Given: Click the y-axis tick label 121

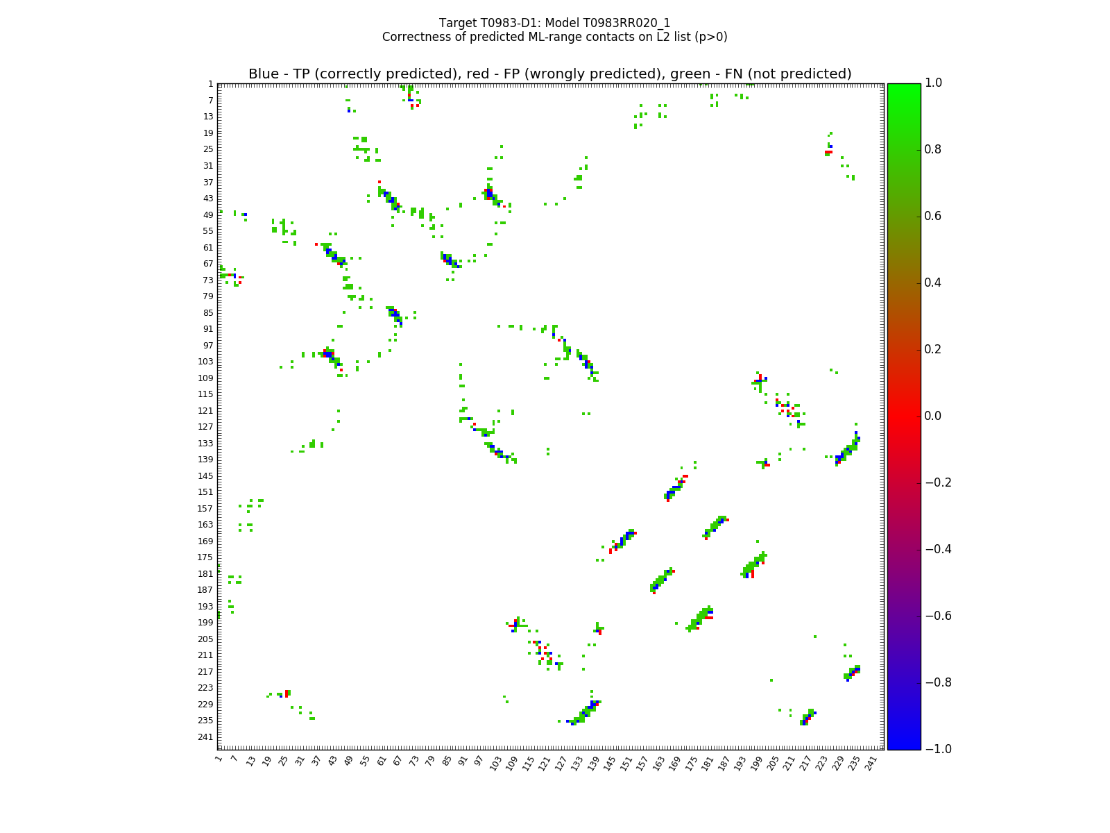Looking at the screenshot, I should pyautogui.click(x=205, y=411).
